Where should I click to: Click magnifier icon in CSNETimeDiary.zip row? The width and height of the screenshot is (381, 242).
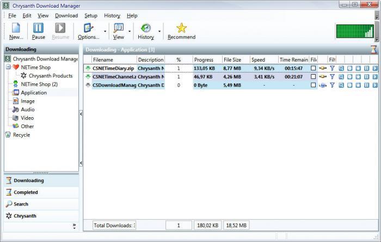click(341, 68)
